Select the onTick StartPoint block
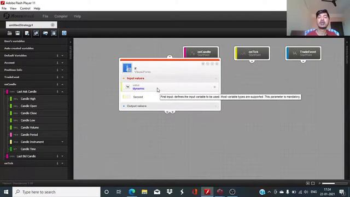This screenshot has width=350, height=197. 252,53
